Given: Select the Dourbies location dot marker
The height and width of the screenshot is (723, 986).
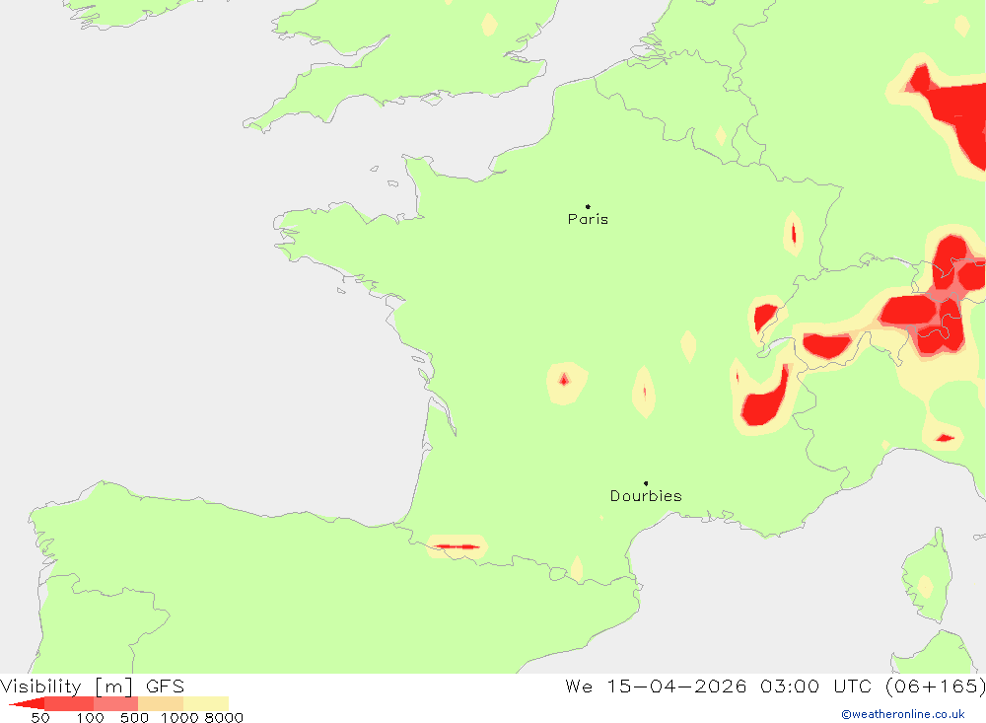Looking at the screenshot, I should coord(646,483).
